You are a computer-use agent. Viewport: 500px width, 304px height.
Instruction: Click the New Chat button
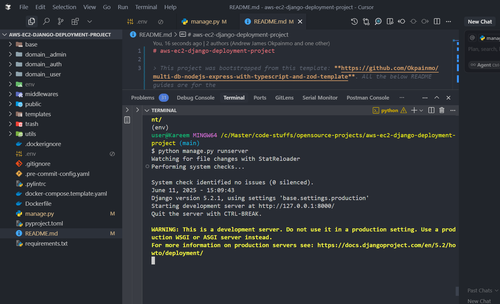(480, 22)
